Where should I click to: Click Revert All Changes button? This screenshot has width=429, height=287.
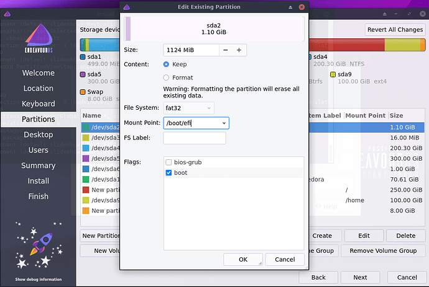pyautogui.click(x=395, y=30)
